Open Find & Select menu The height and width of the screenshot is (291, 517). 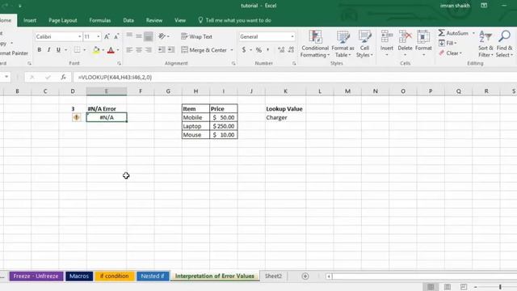pyautogui.click(x=504, y=44)
